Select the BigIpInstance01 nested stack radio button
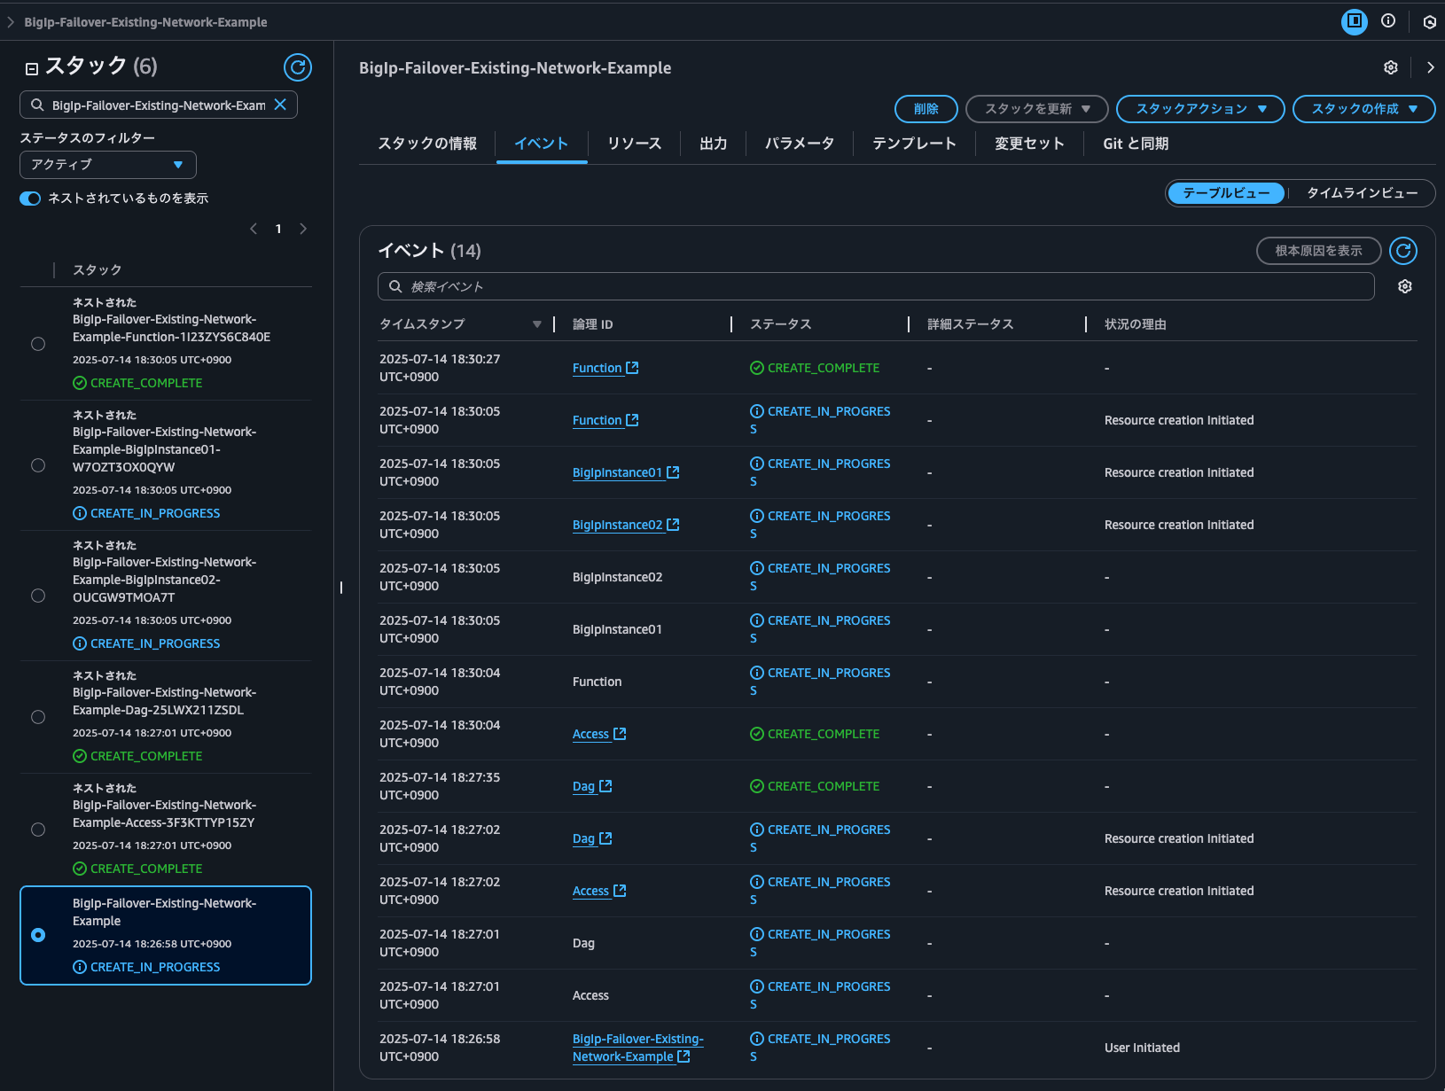This screenshot has height=1091, width=1445. (x=38, y=465)
